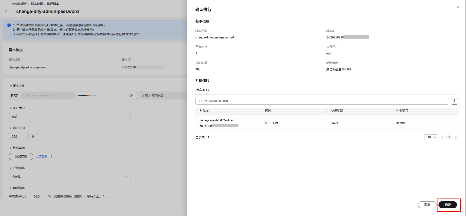Click the masked parameter value field

[106, 95]
